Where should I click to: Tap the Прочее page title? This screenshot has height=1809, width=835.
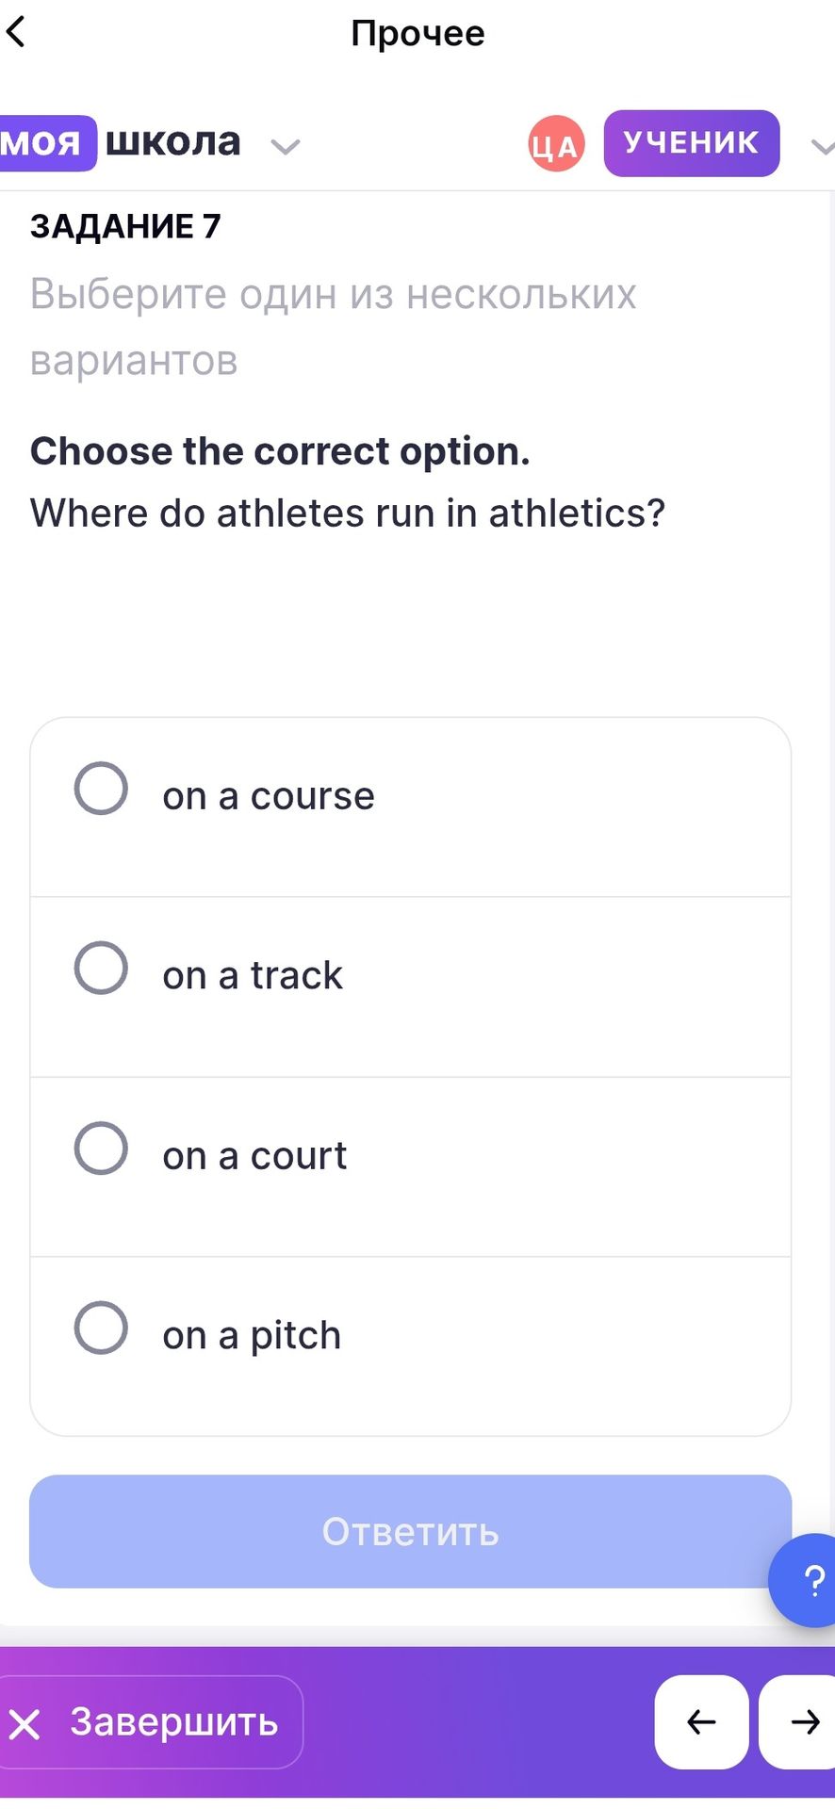click(x=417, y=33)
